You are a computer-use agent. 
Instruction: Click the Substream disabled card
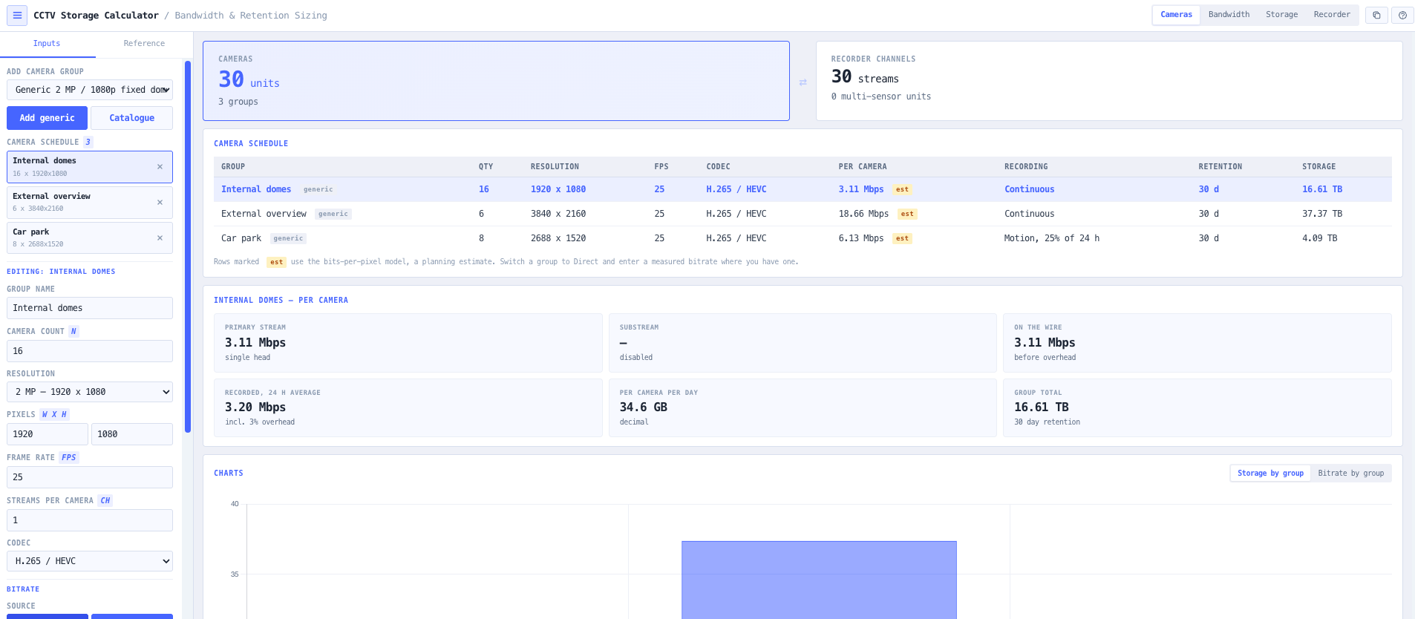point(803,343)
